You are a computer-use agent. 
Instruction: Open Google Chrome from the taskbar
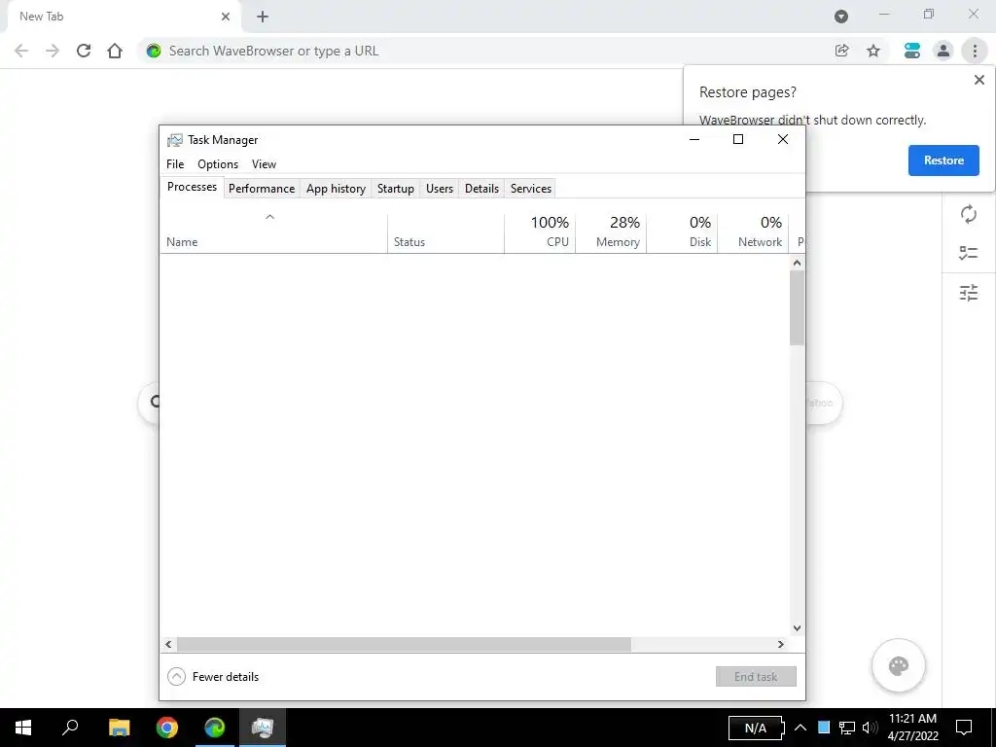click(x=167, y=728)
